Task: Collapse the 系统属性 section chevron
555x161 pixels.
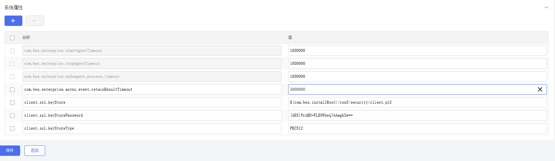Action: [x=546, y=7]
